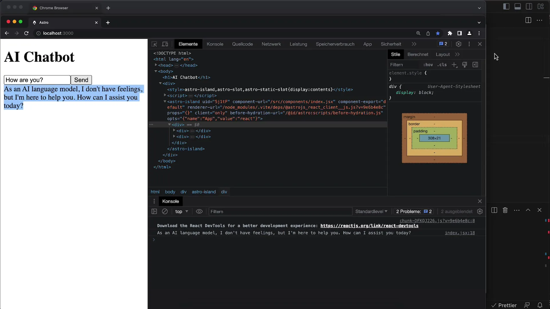This screenshot has height=309, width=550.
Task: Open the Standardlevel log level dropdown
Action: click(x=371, y=212)
